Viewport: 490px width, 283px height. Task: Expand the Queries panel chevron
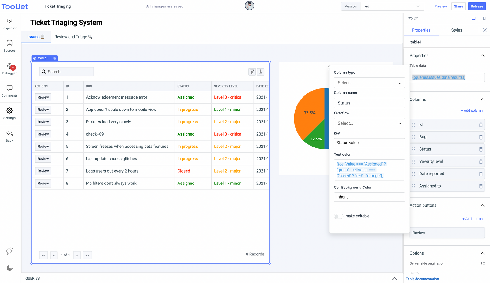[395, 279]
